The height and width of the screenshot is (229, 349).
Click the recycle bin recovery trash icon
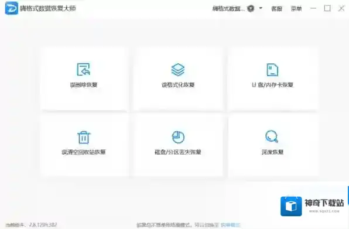click(84, 137)
